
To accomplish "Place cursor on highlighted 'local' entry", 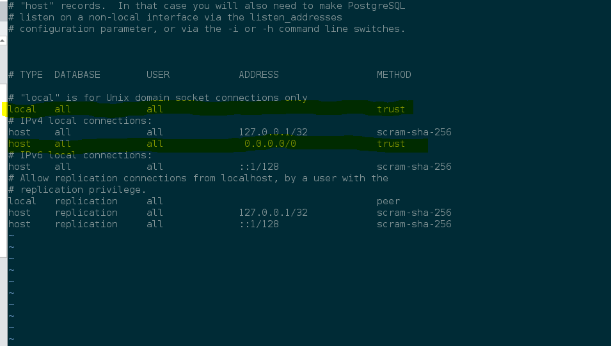I will coord(22,109).
